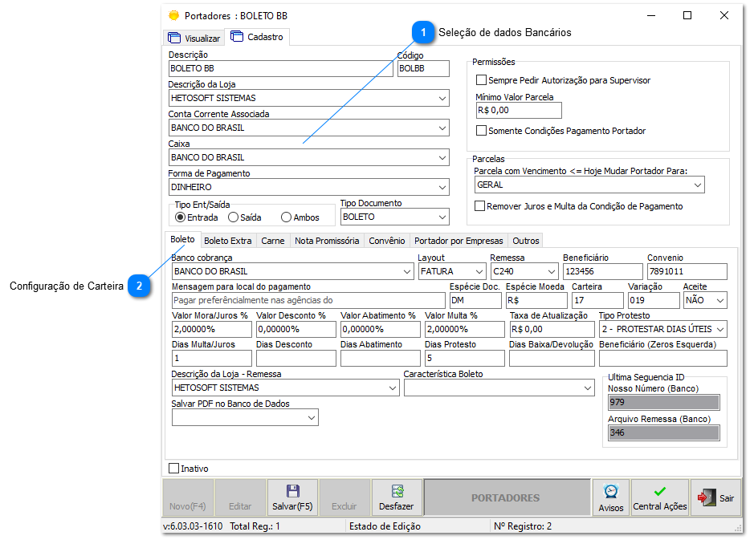
Task: Click the folder icon on Cadastro tab
Action: pos(236,37)
